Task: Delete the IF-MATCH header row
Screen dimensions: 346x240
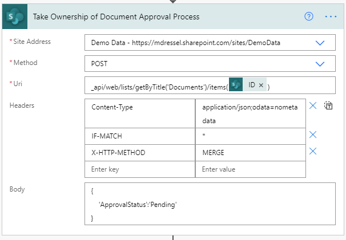Action: (313, 135)
